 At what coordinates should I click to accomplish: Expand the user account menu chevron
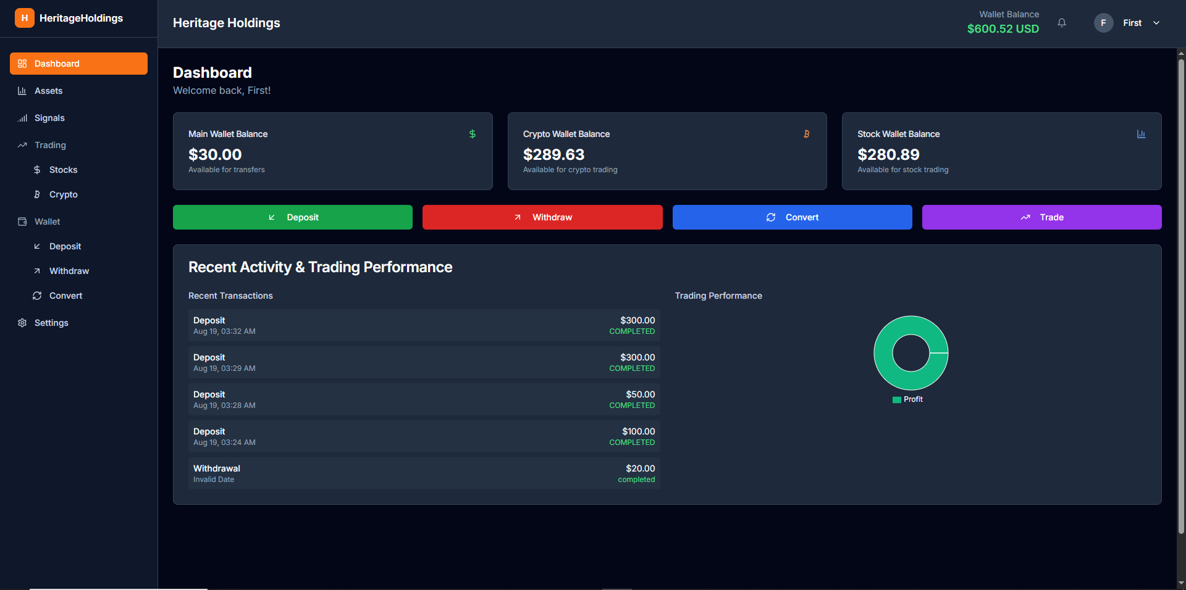pos(1156,23)
